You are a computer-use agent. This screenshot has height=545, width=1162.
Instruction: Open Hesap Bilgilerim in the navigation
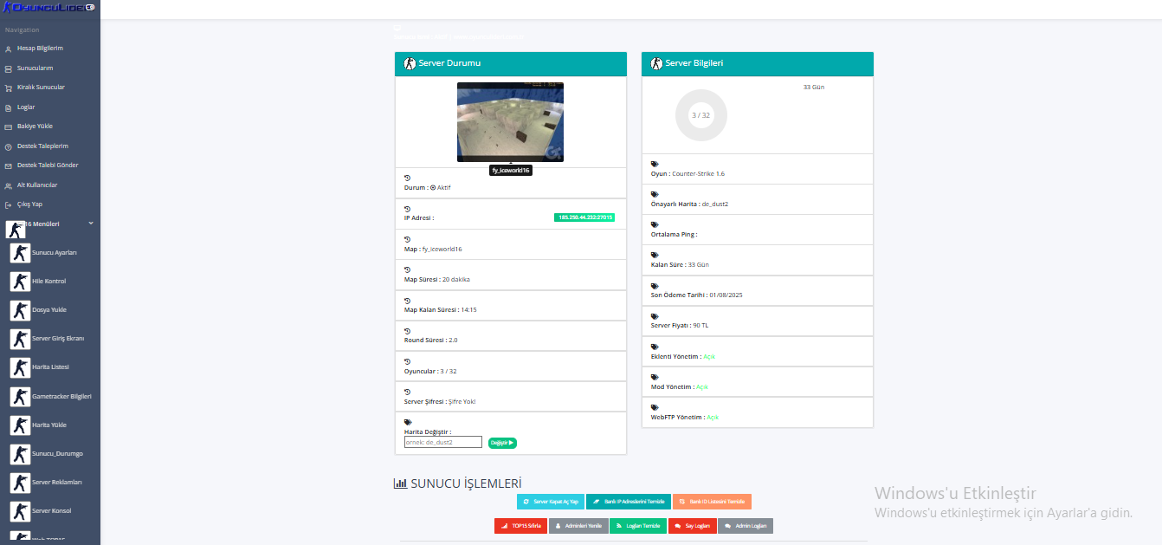(40, 49)
